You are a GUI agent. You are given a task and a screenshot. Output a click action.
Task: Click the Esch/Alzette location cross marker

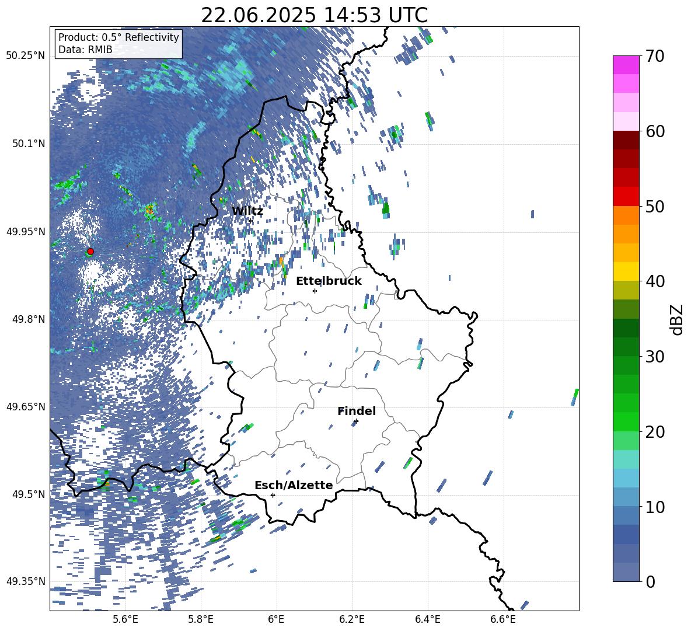pos(273,495)
